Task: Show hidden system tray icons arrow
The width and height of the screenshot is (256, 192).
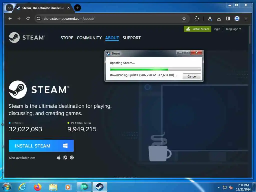Action: click(218, 187)
